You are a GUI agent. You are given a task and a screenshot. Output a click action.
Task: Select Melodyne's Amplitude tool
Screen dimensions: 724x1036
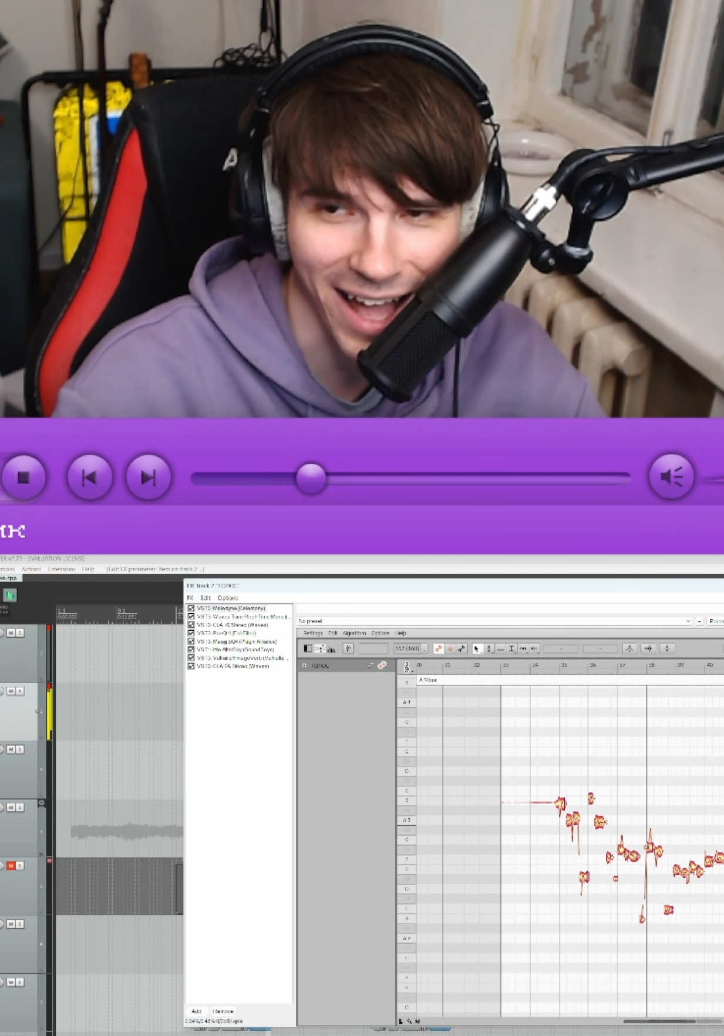coord(511,648)
